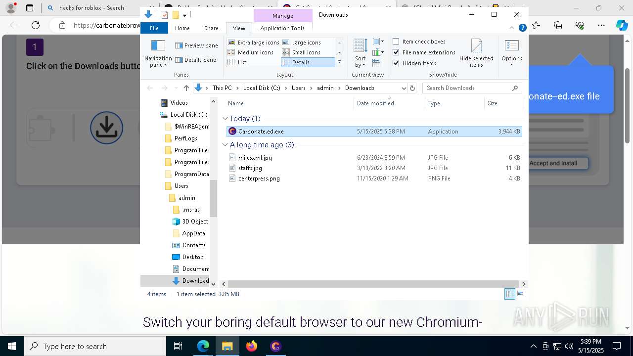Toggle the Details pane

(195, 60)
